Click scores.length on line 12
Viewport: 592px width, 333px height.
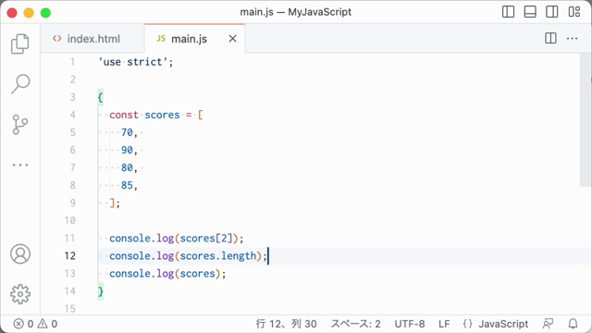[218, 256]
